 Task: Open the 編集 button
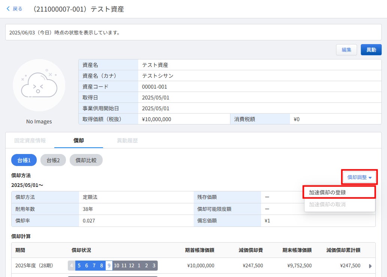coord(346,50)
